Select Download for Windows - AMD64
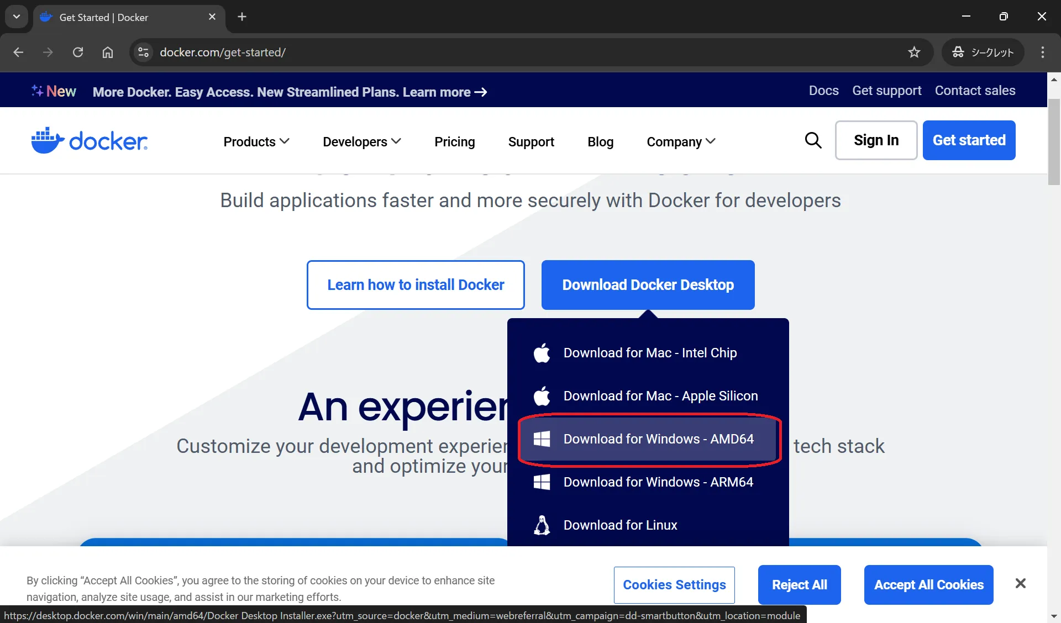Screen dimensions: 1061x623 pyautogui.click(x=648, y=439)
